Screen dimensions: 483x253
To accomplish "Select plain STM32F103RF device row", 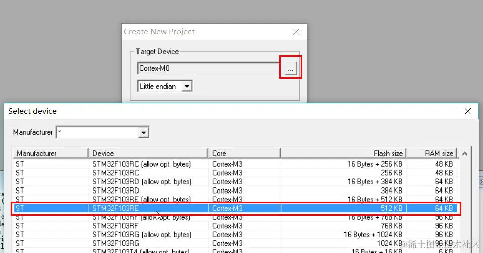I will point(236,226).
